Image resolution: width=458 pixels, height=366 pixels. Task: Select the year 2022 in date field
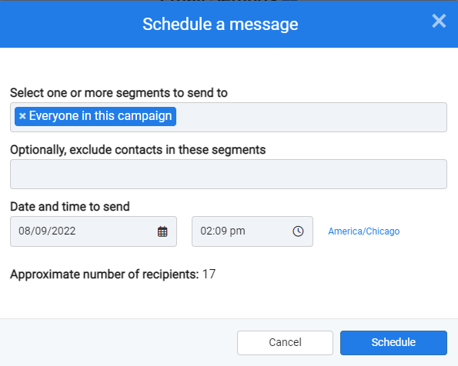click(62, 231)
